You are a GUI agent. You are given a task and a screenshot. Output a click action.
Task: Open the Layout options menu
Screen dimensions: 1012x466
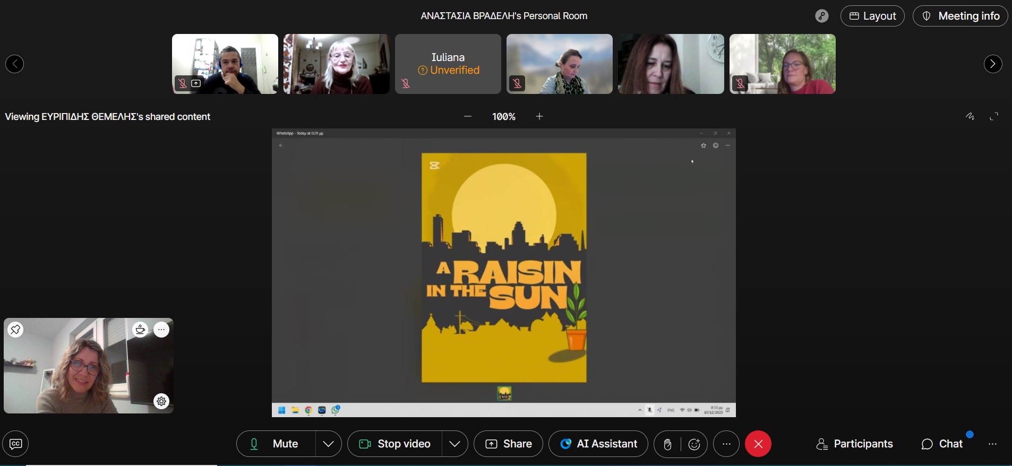point(872,16)
